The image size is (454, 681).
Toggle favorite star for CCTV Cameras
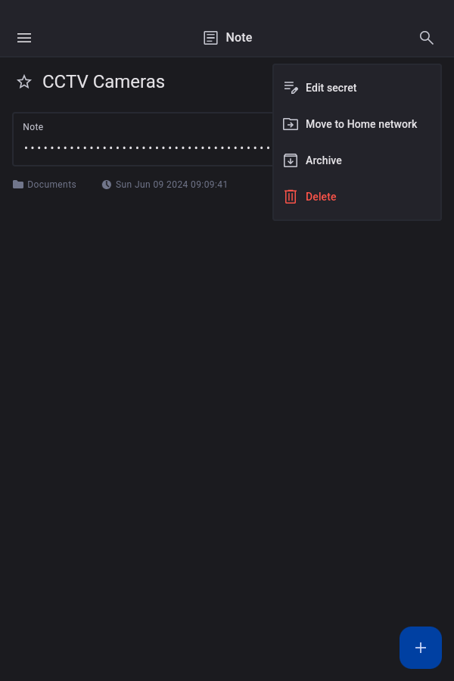24,82
